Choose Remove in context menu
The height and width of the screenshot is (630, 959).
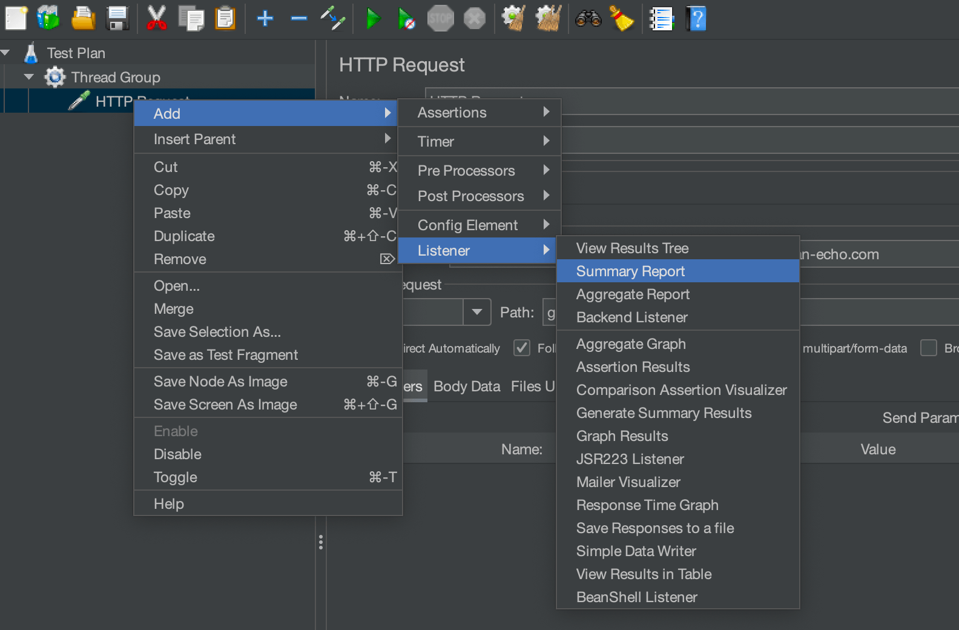pos(268,259)
